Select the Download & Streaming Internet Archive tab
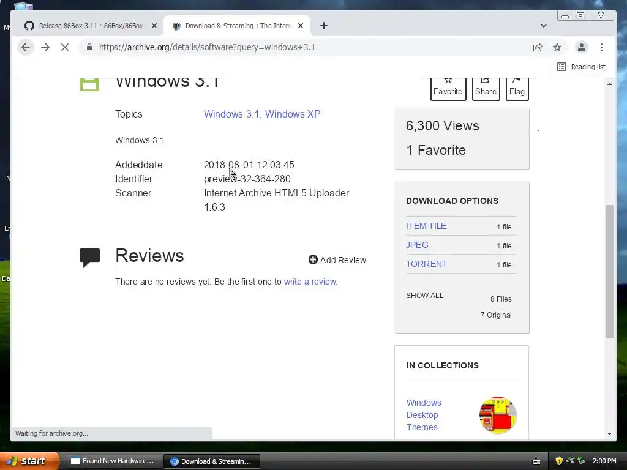Viewport: 627px width, 470px height. tap(237, 26)
